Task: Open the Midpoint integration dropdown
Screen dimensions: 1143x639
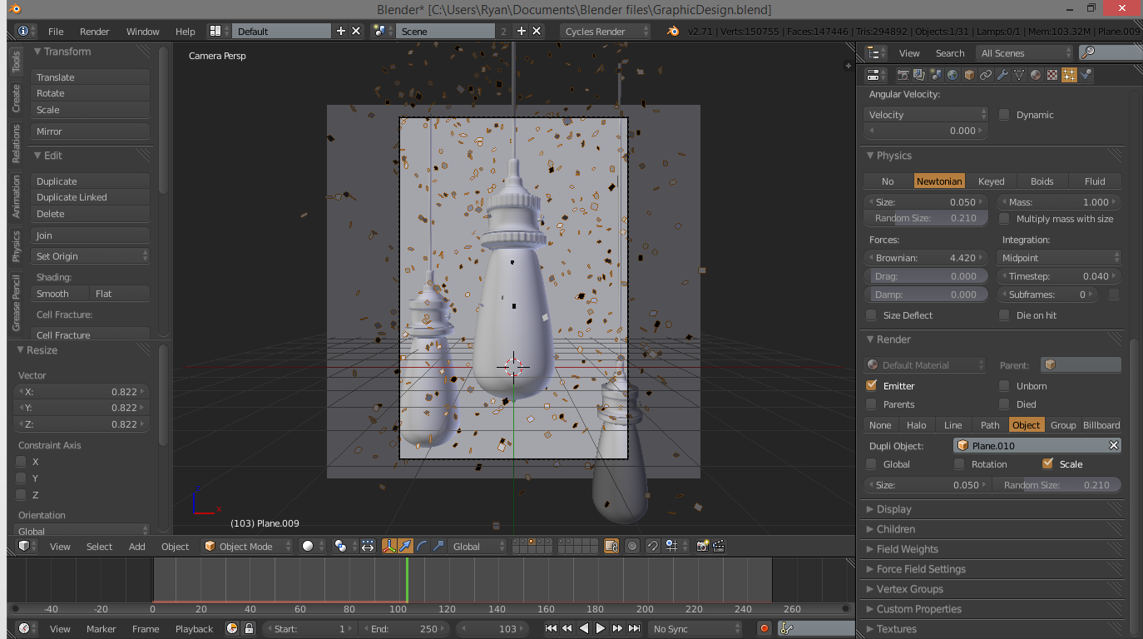Action: [x=1059, y=258]
